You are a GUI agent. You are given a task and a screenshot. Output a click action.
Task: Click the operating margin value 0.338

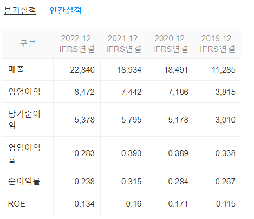coord(225,153)
